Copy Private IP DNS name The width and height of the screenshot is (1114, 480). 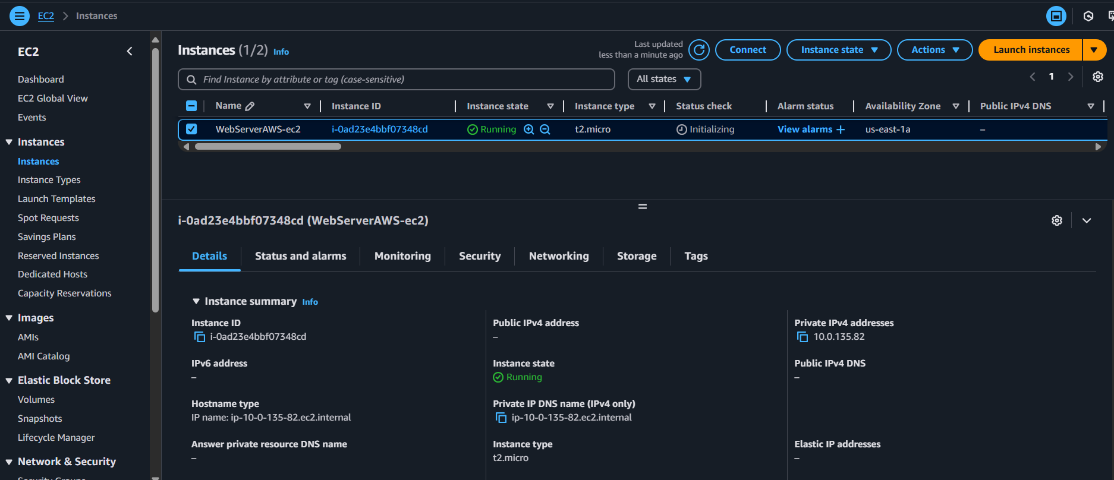[x=501, y=418]
